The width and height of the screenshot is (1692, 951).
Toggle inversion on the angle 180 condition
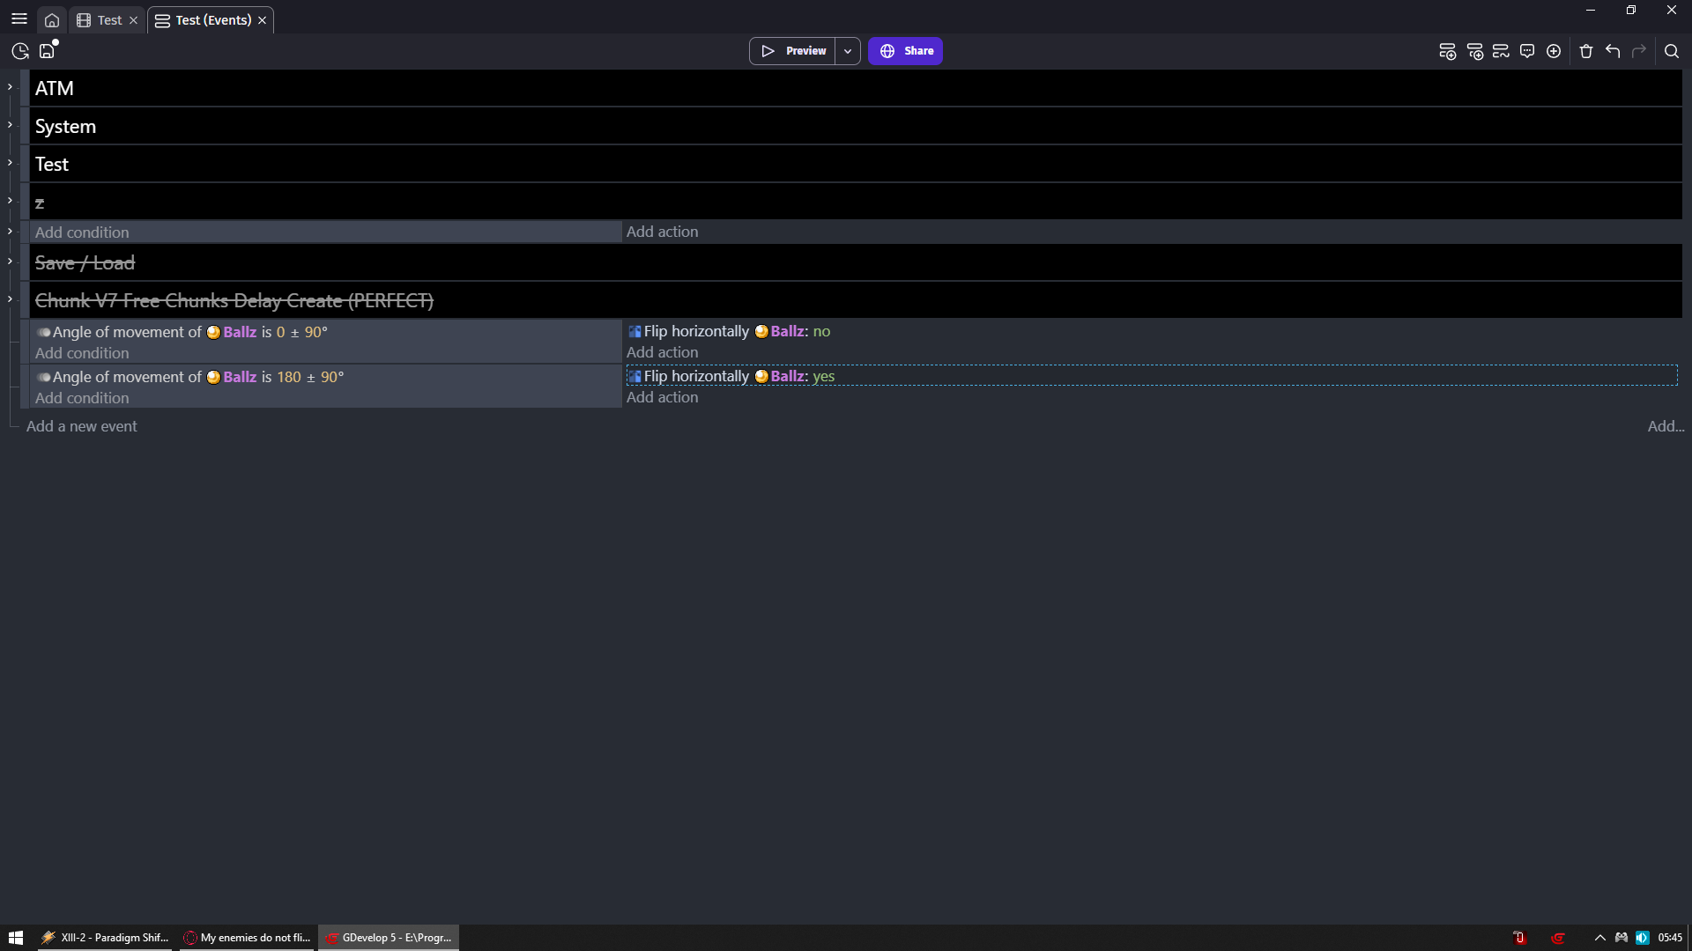[x=43, y=377]
